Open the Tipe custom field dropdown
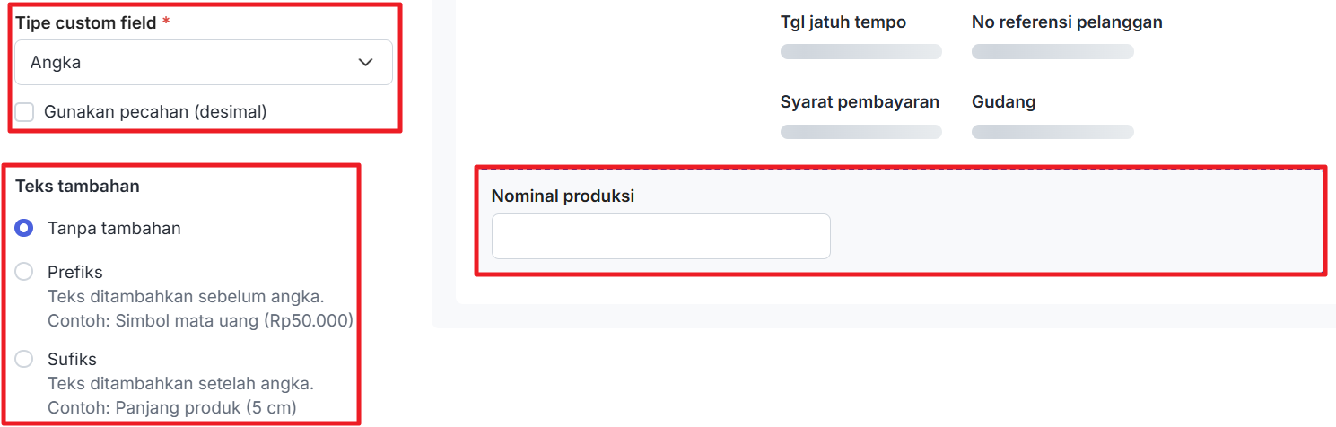This screenshot has width=1336, height=427. click(203, 63)
